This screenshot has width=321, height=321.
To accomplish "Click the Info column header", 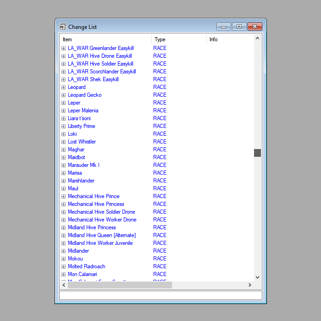I will click(230, 39).
